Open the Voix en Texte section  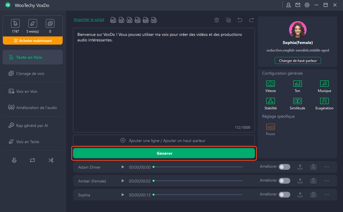click(x=28, y=142)
